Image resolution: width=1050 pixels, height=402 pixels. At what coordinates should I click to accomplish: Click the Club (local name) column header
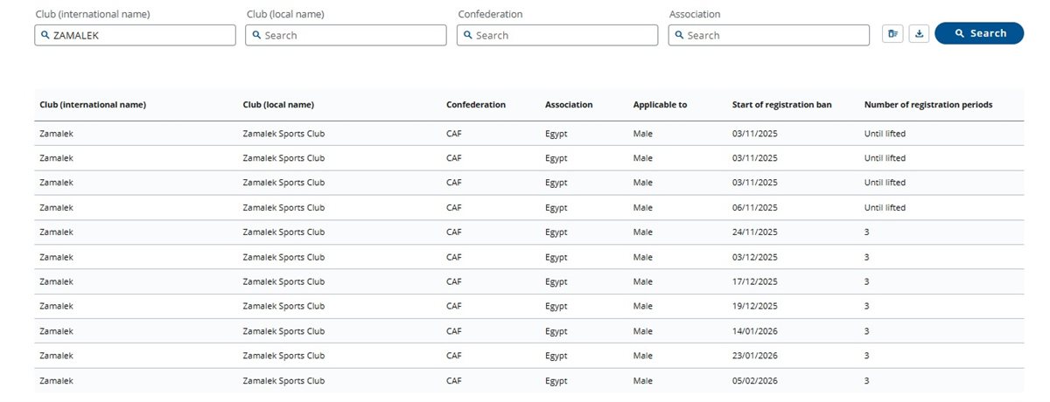278,105
